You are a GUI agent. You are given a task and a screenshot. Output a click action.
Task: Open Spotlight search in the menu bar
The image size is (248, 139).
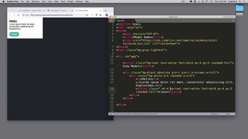tap(240, 2)
